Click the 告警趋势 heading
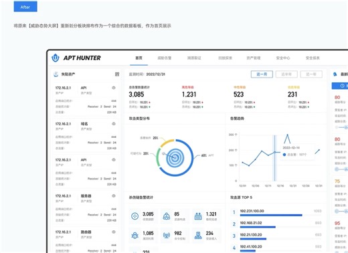The width and height of the screenshot is (348, 253). pyautogui.click(x=237, y=118)
